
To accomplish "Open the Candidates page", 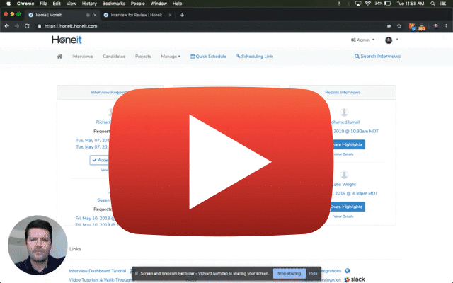I will (114, 57).
